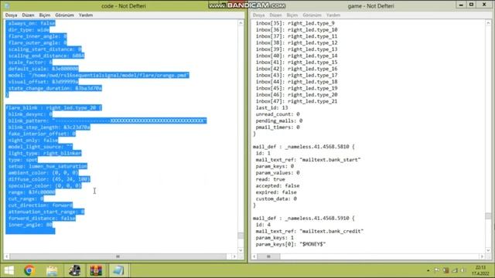Open the network tray icon
Screen dimensions: 495x278
tap(455, 270)
